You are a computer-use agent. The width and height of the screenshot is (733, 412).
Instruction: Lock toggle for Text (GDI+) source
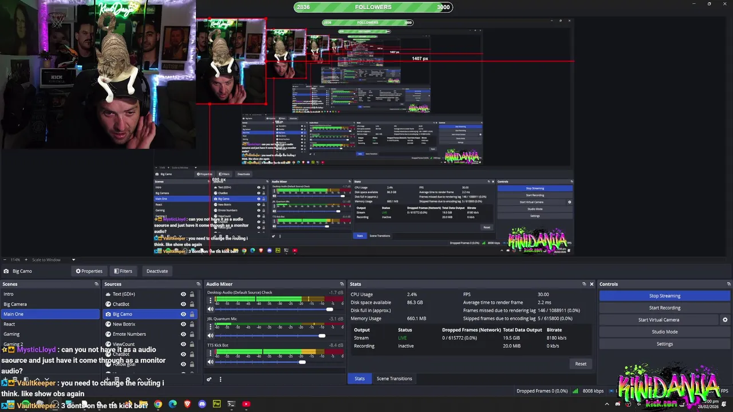192,294
